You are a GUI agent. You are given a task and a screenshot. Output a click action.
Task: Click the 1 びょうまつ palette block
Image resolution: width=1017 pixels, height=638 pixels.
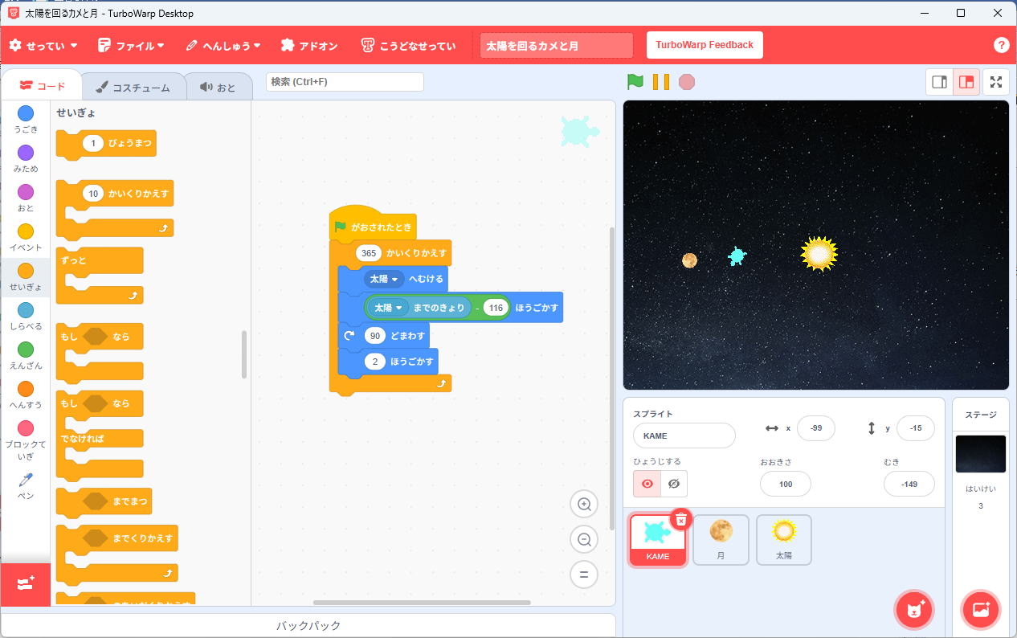[106, 144]
